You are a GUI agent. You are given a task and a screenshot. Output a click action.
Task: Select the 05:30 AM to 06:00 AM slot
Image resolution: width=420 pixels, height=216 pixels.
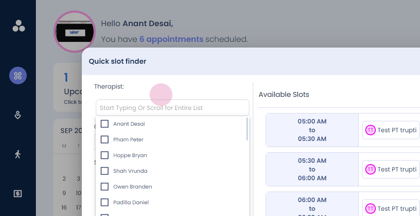312,169
